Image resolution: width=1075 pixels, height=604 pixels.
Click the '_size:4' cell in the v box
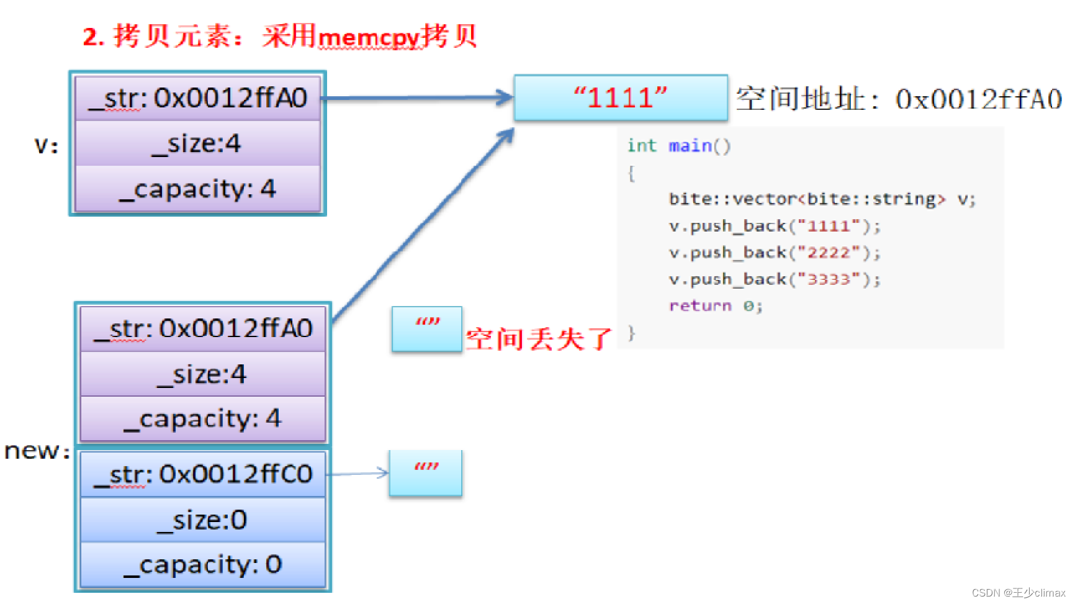[198, 143]
